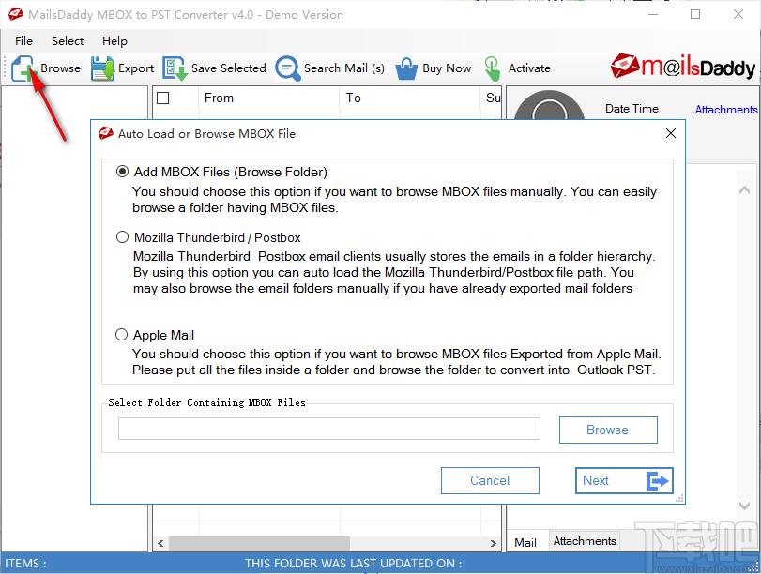
Task: Minimize the MailsDaddy window
Action: (x=653, y=14)
